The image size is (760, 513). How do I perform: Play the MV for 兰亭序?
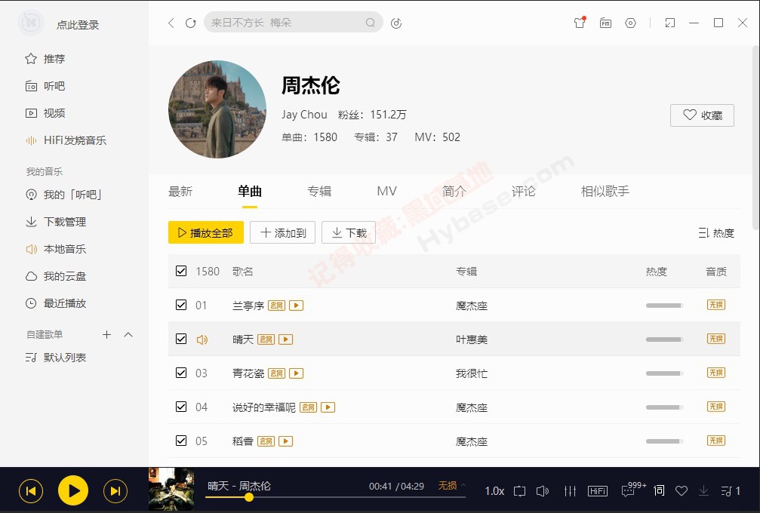pos(296,306)
